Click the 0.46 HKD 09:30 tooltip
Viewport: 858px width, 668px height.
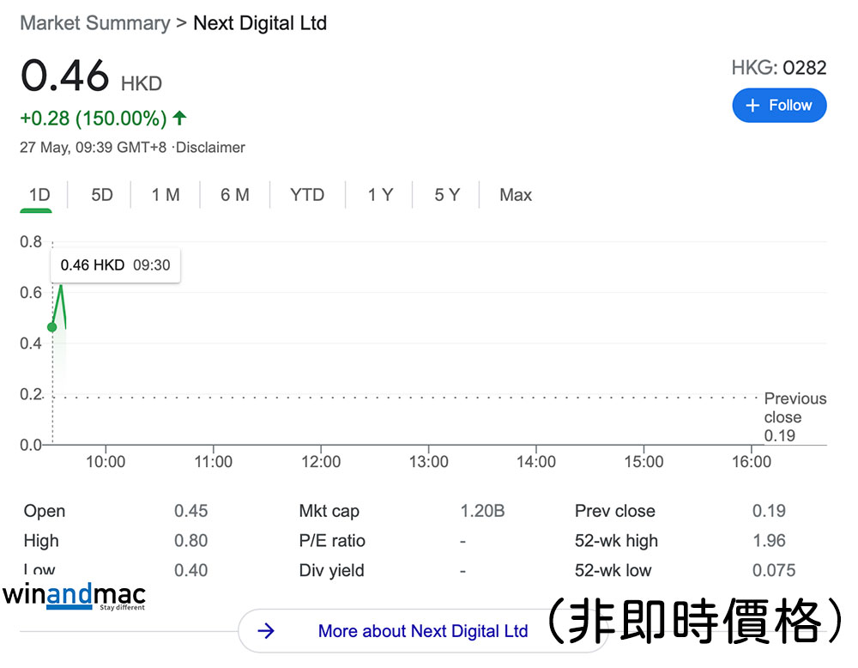(x=116, y=265)
